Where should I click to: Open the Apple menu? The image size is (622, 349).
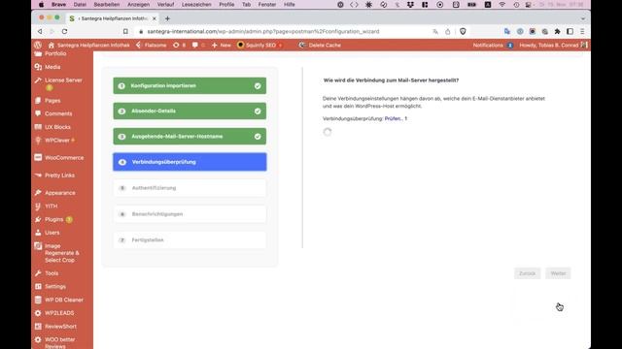pos(41,4)
